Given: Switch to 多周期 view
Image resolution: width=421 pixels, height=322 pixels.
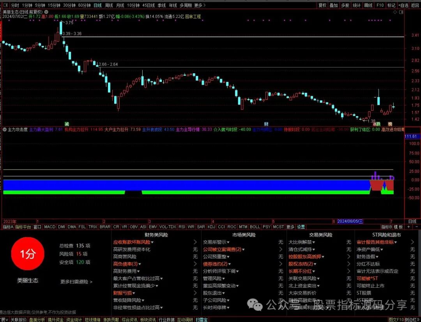Looking at the screenshot, I should 186,5.
